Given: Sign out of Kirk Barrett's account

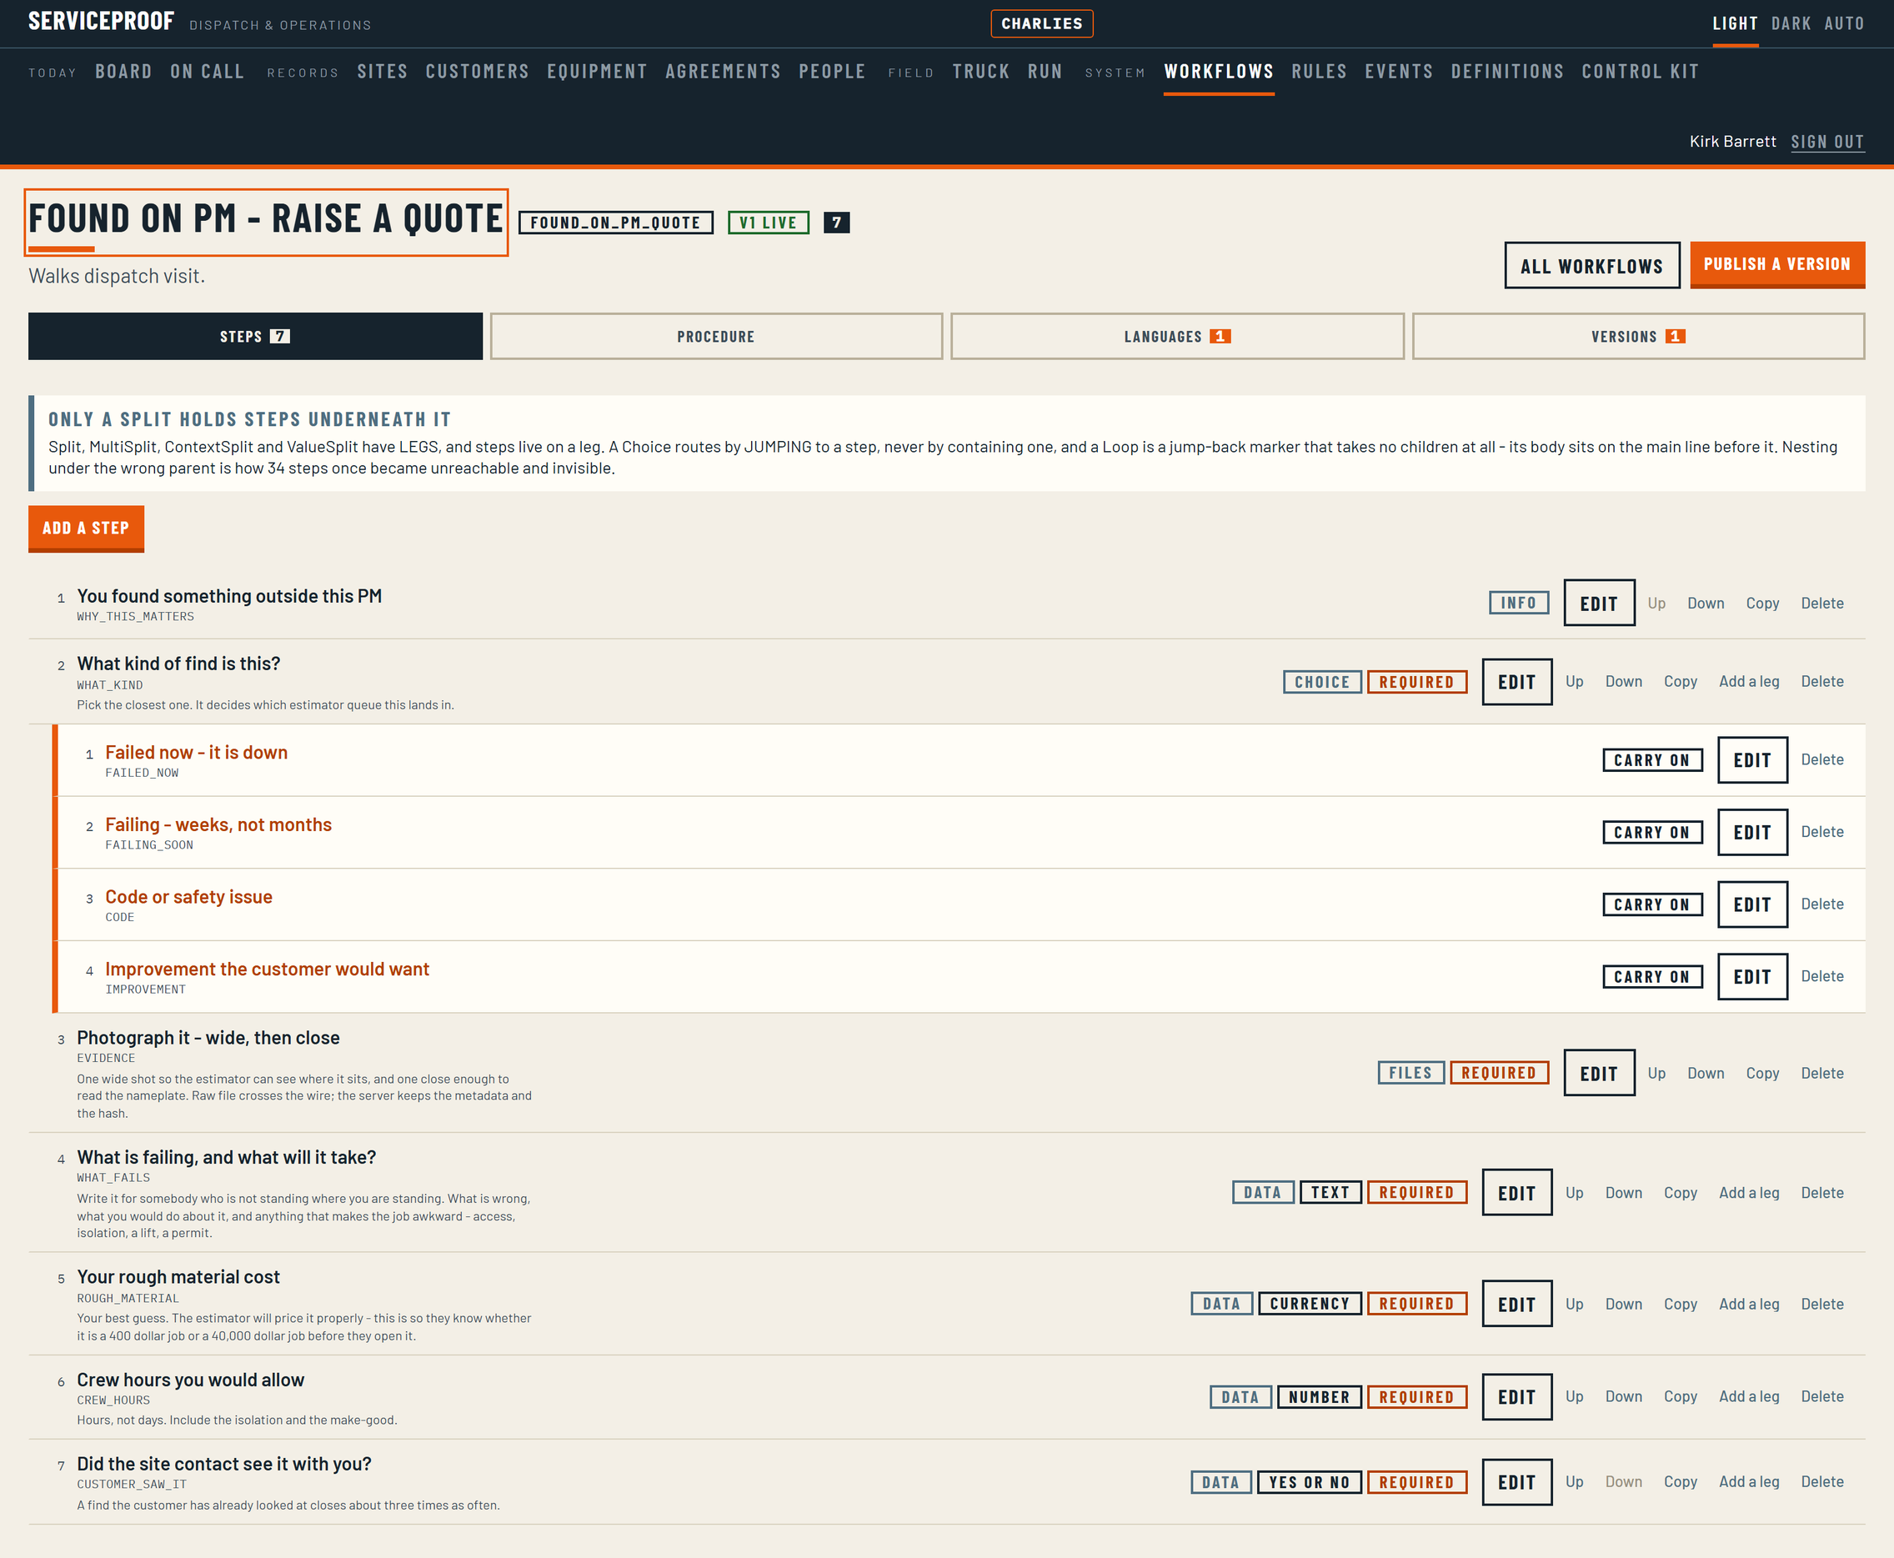Looking at the screenshot, I should click(1826, 142).
